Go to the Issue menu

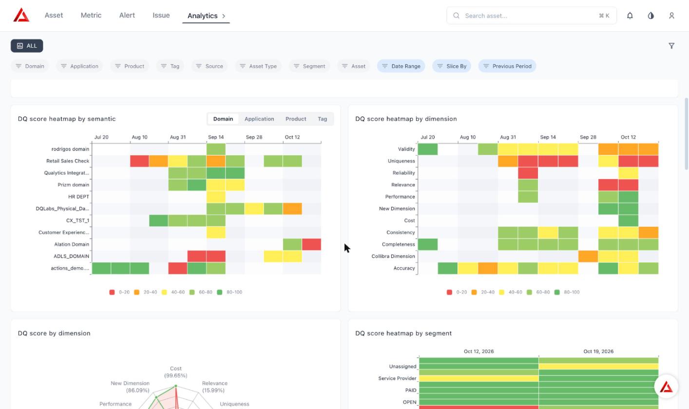pos(161,15)
